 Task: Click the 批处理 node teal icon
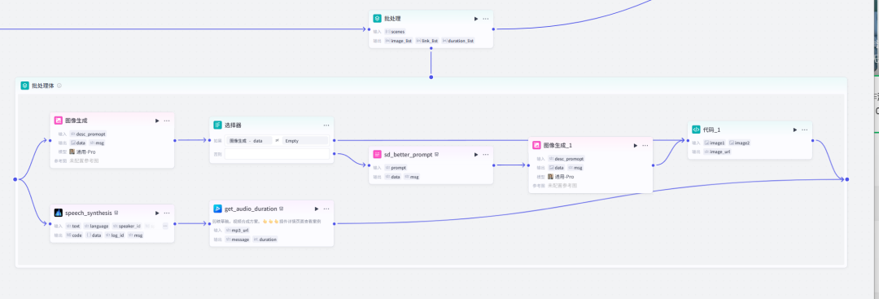click(378, 19)
